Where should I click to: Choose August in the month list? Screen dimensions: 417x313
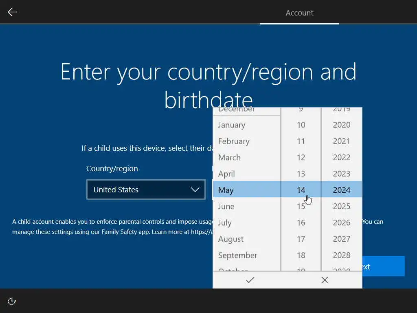(x=246, y=239)
